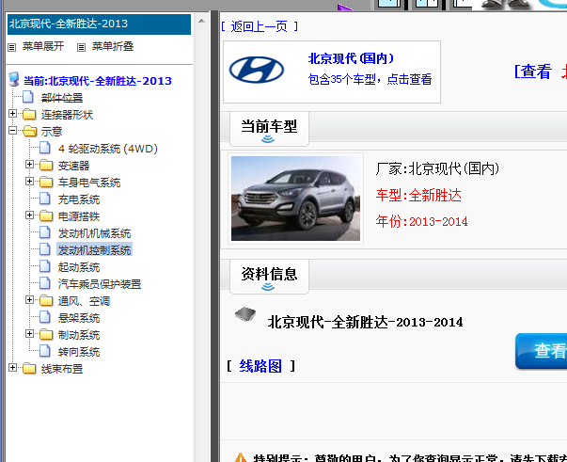Select 起动系统 tree item

pyautogui.click(x=79, y=267)
